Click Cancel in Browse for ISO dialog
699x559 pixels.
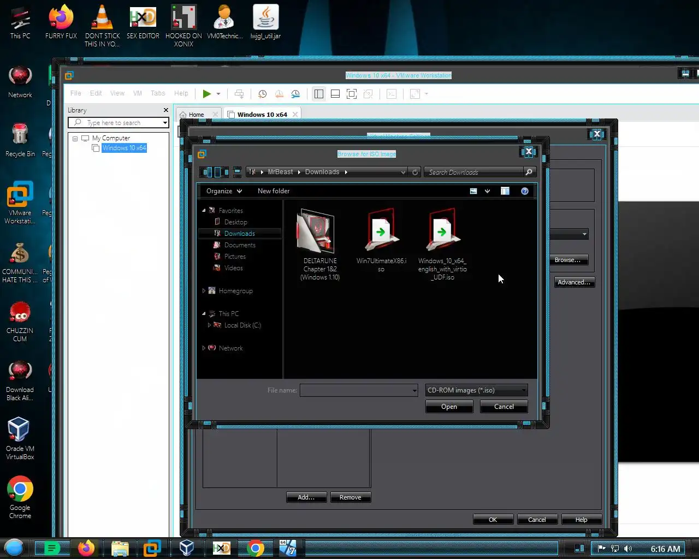[503, 407]
